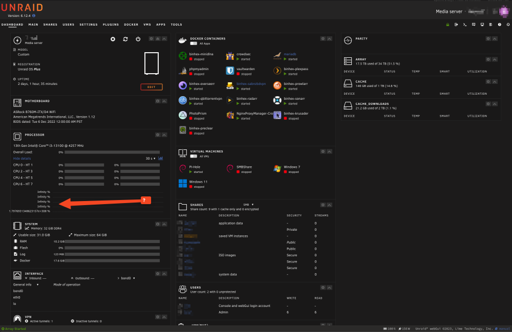This screenshot has width=512, height=332.
Task: Open the Main menu tab
Action: (x=33, y=25)
